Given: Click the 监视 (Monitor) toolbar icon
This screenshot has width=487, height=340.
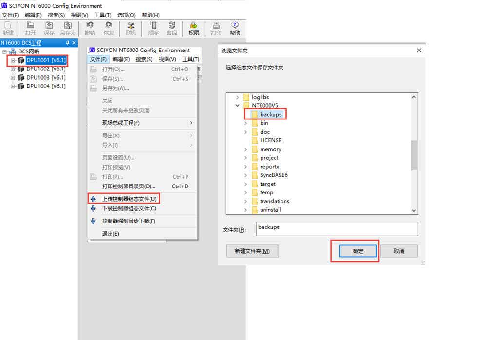Looking at the screenshot, I should pos(172,29).
